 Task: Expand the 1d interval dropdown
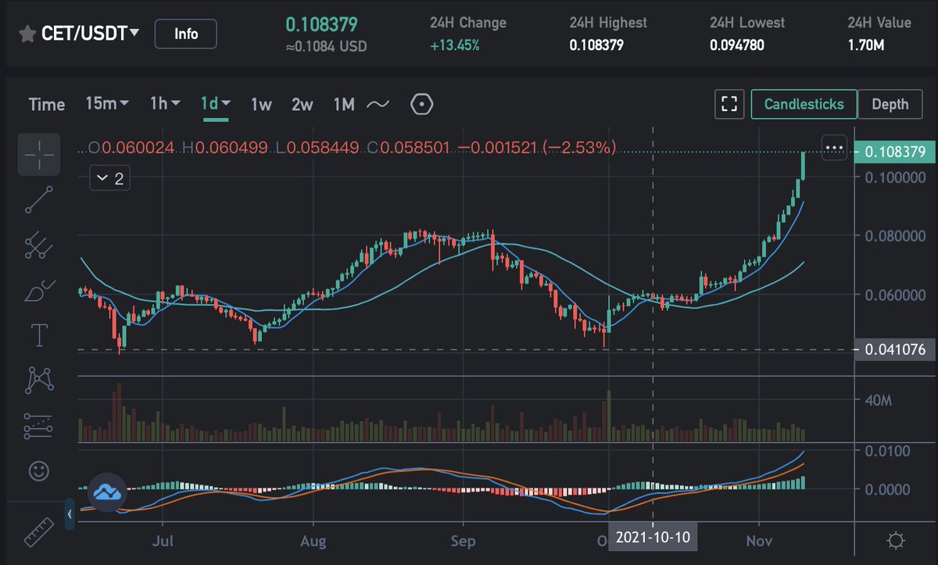(216, 103)
